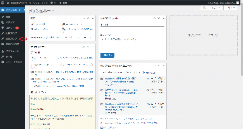Open the こんにちは、@sol-editor さん account menu
Image resolution: width=243 pixels, height=129 pixels.
[x=221, y=3]
